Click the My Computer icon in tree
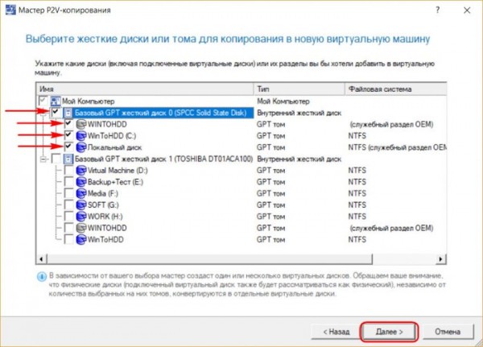Viewport: 483px width, 347px height. tap(56, 101)
